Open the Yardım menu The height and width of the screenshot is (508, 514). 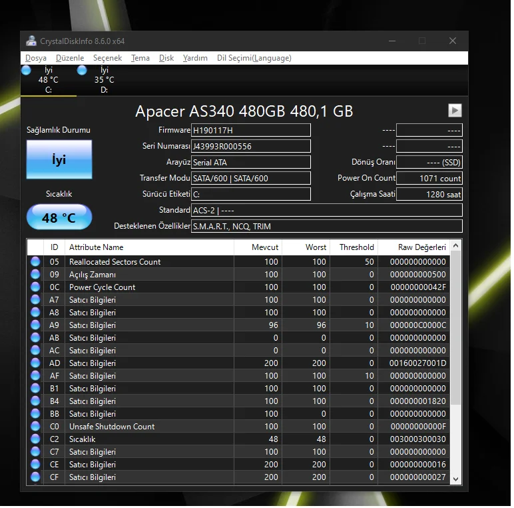[x=195, y=58]
